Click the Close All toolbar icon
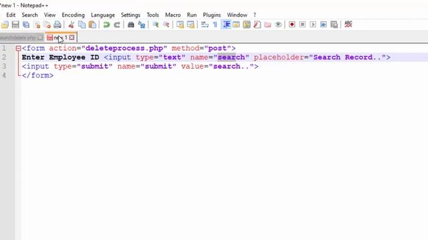This screenshot has height=240, width=428. pyautogui.click(x=47, y=25)
